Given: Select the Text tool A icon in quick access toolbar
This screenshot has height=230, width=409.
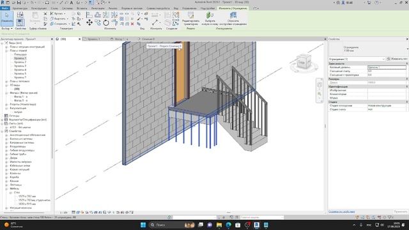Looking at the screenshot, I should pyautogui.click(x=71, y=3).
